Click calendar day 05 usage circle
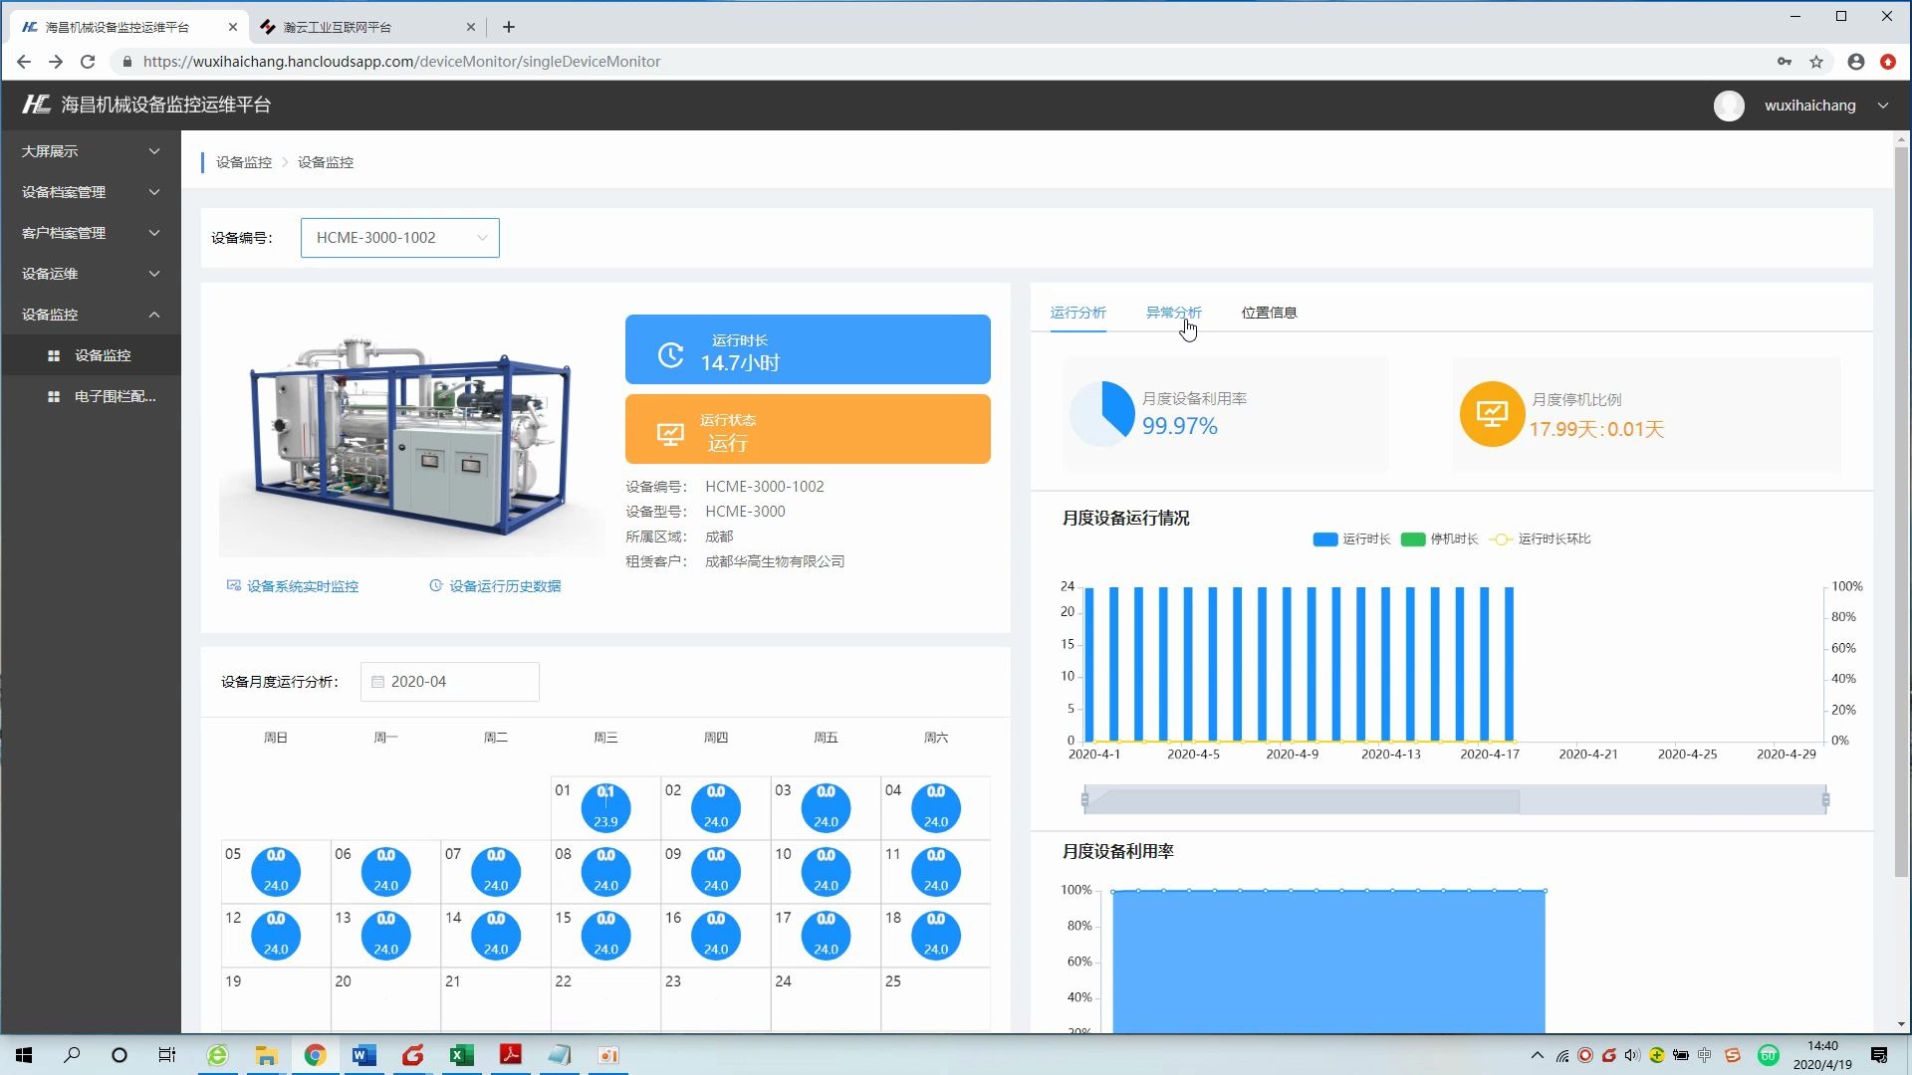This screenshot has width=1912, height=1075. [276, 871]
